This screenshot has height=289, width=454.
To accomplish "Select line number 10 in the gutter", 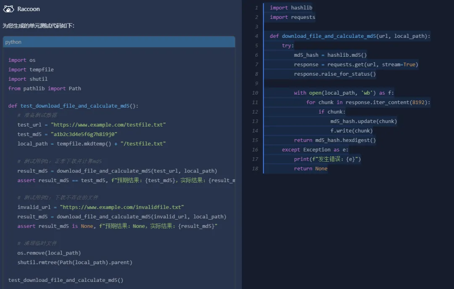I will pos(255,93).
